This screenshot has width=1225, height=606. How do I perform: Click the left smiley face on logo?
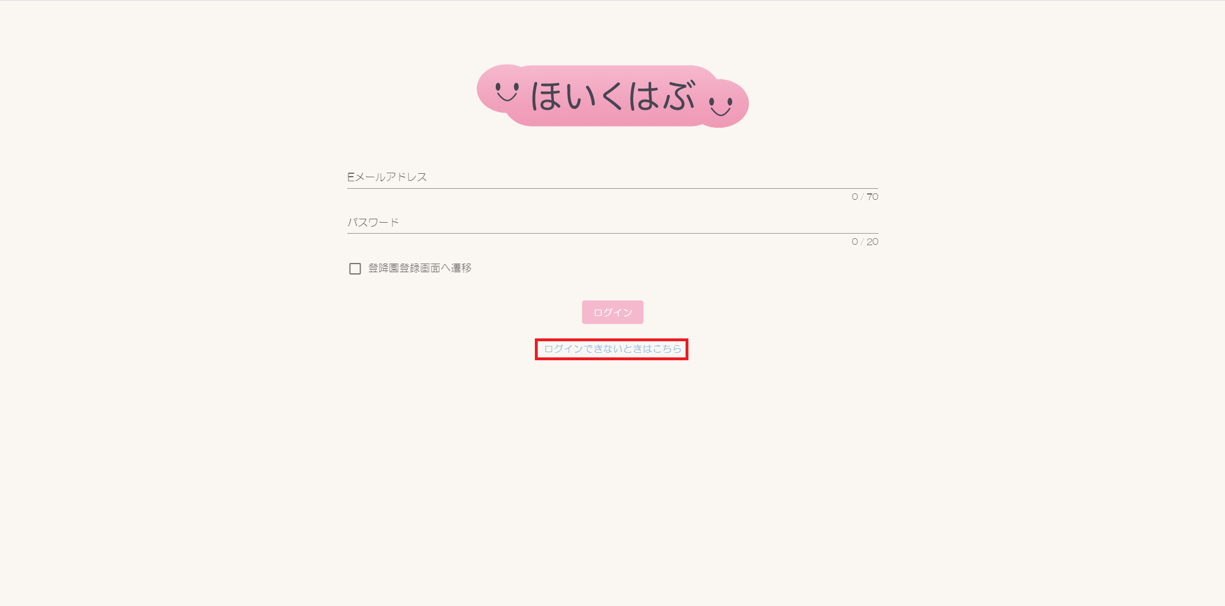pyautogui.click(x=507, y=92)
